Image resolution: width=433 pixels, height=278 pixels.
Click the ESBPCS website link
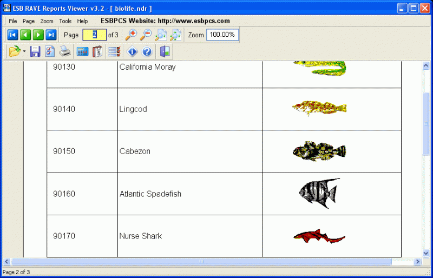165,21
